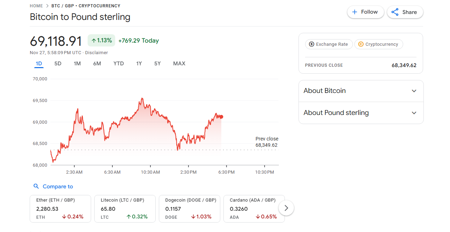Open the BTC / GBP breadcrumb entry
The width and height of the screenshot is (450, 232).
pyautogui.click(x=62, y=6)
